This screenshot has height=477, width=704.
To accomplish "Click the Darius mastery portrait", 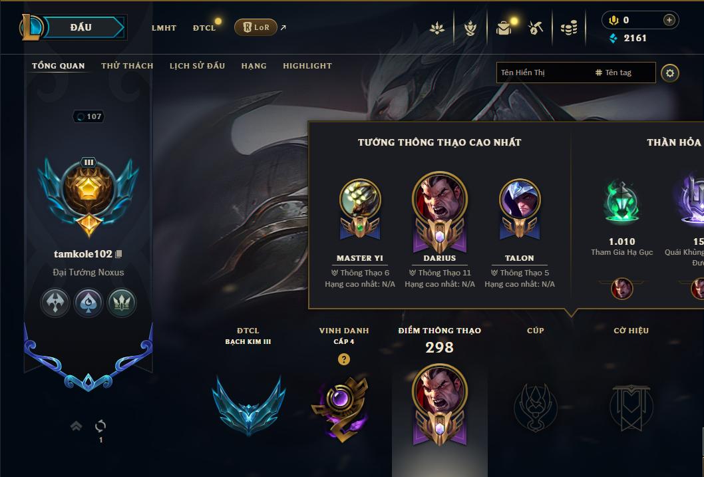I will 440,212.
